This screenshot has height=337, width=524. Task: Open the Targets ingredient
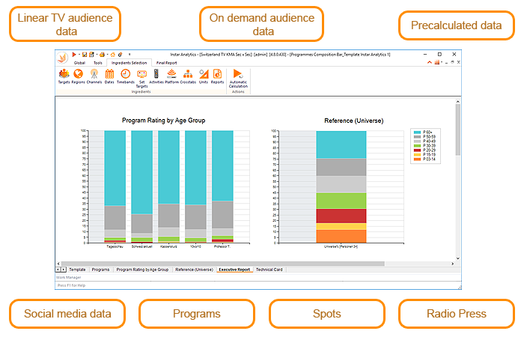(x=64, y=75)
